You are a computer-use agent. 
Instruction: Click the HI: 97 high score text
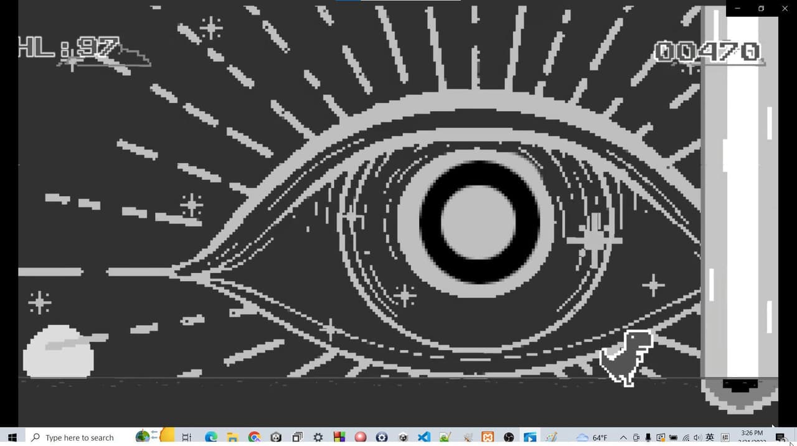[68, 47]
